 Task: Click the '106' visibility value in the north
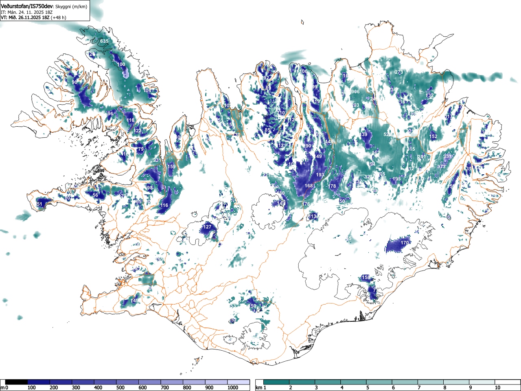click(x=304, y=71)
